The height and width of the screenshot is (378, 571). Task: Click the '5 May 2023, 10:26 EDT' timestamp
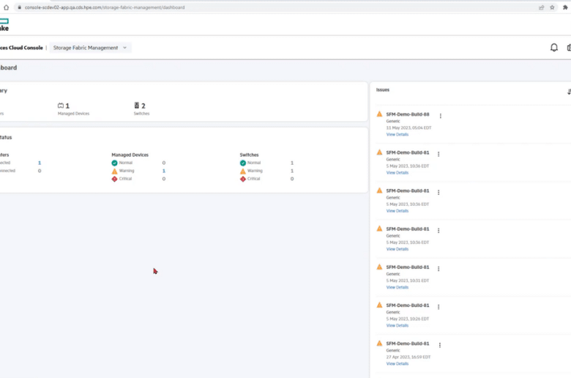(x=408, y=319)
